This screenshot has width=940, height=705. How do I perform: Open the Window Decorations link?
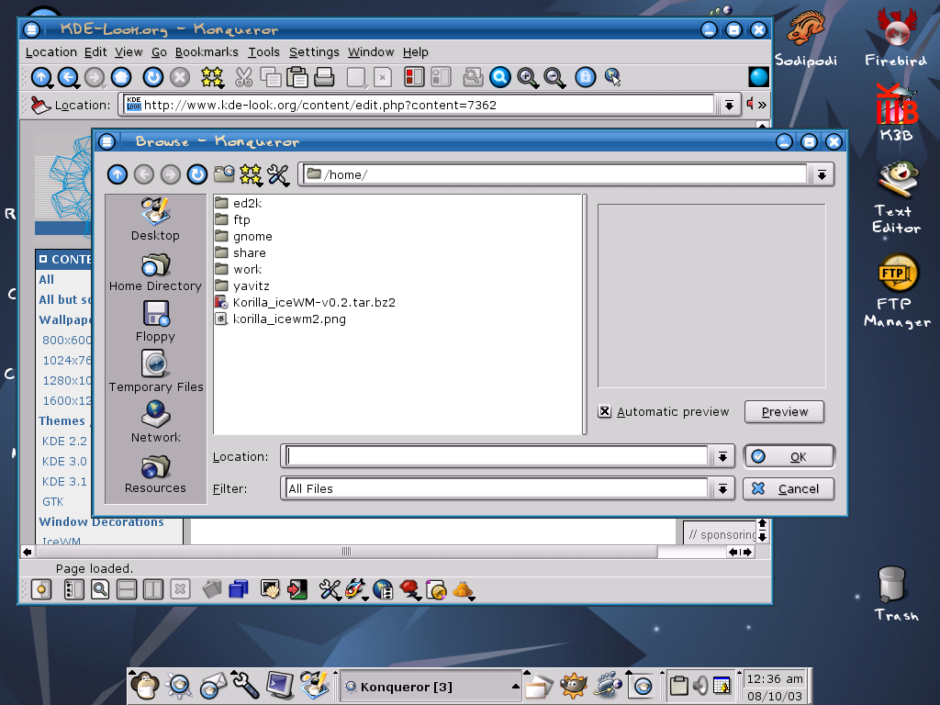[101, 522]
